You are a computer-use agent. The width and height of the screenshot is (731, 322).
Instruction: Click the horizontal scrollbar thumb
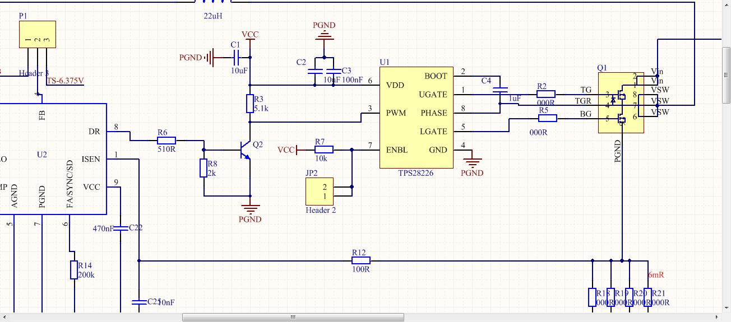pyautogui.click(x=293, y=317)
